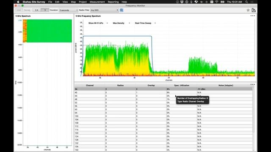Open the Duration 5 seconds dropdown

coord(69,10)
